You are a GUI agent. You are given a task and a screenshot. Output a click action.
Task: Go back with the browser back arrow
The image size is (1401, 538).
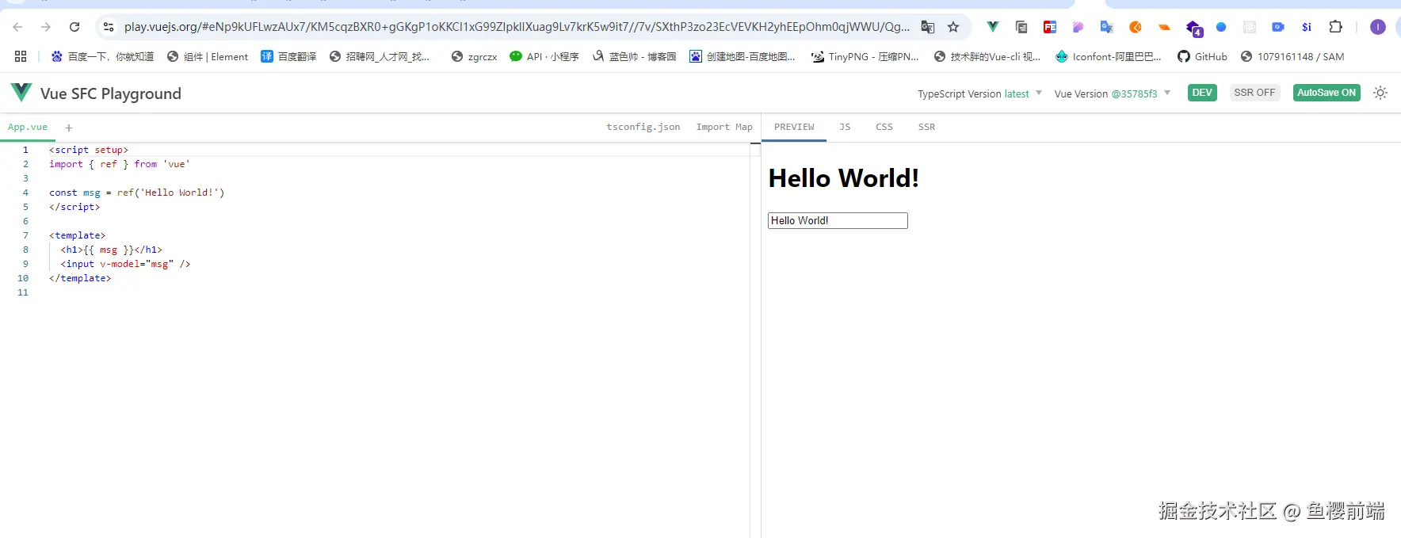point(17,27)
